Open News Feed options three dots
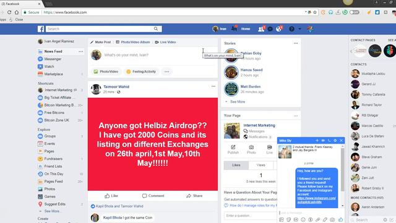 (x=81, y=51)
